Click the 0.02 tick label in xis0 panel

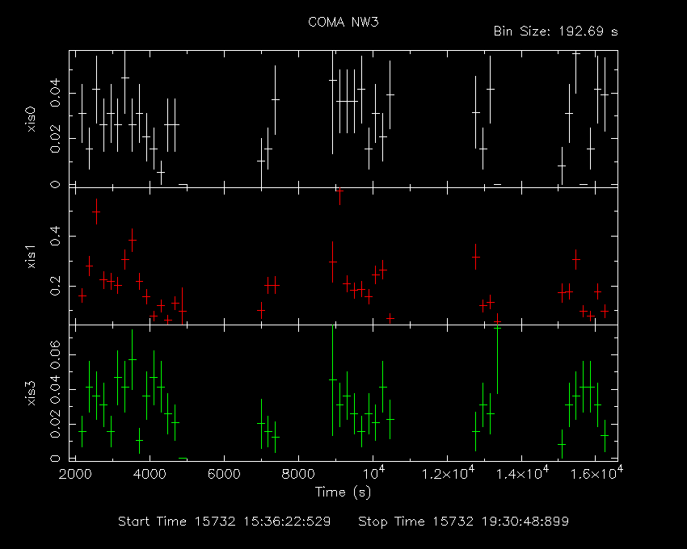[55, 139]
